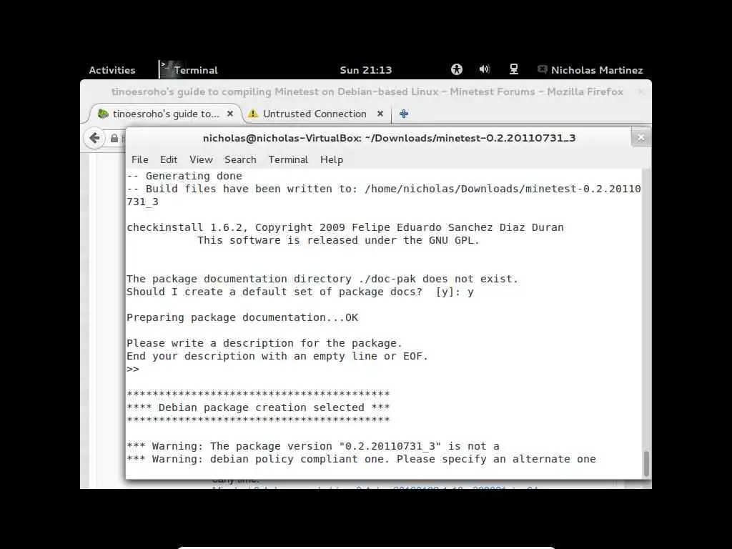The image size is (732, 549).
Task: Click 'This software is released under' line
Action: pyautogui.click(x=338, y=240)
